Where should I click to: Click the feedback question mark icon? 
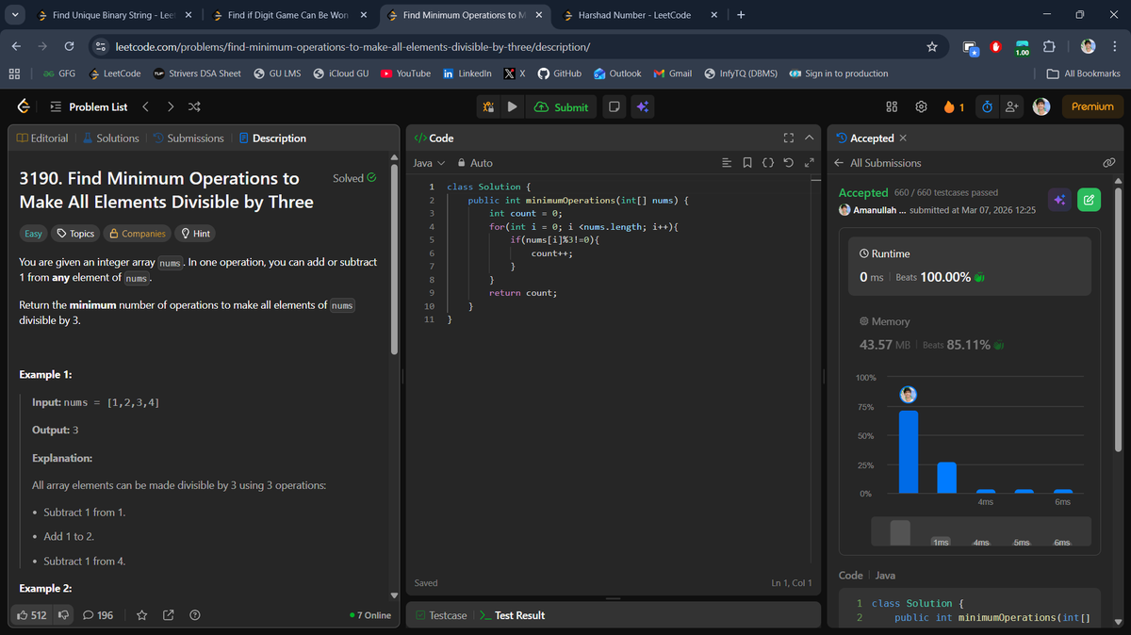tap(195, 615)
